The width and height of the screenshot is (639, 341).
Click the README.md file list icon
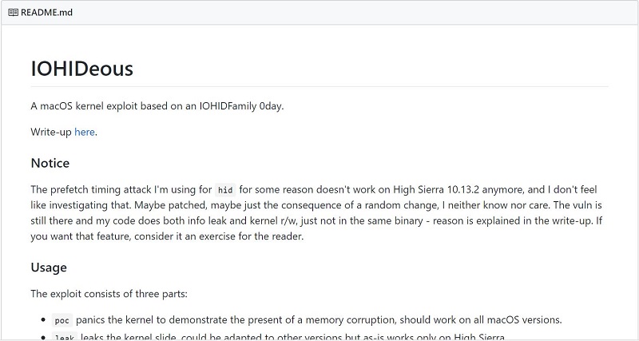point(13,12)
